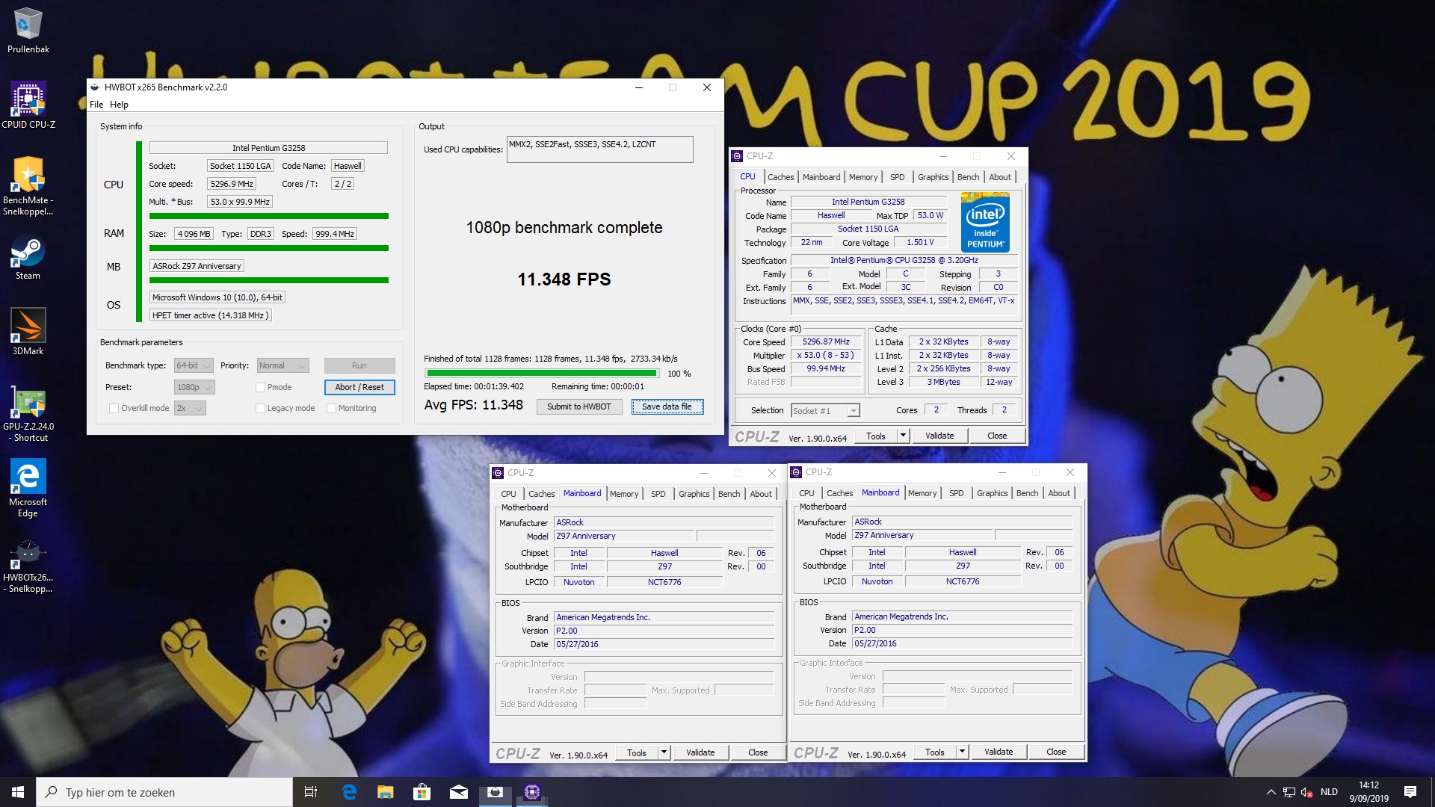Click the Intel Pentium logo in CPU-Z
The height and width of the screenshot is (807, 1435).
[985, 222]
